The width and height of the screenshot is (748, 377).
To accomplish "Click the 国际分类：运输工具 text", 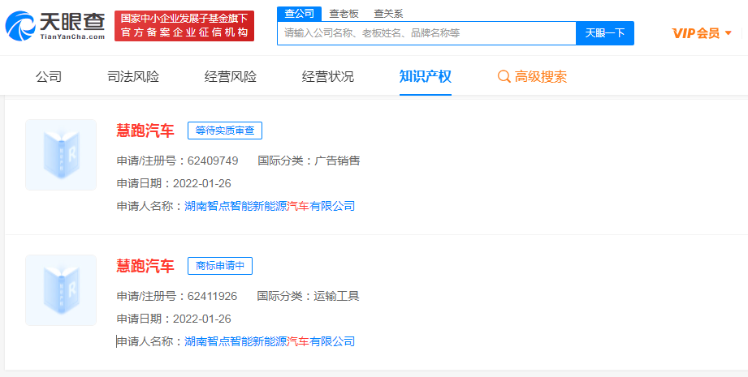I will coord(308,296).
